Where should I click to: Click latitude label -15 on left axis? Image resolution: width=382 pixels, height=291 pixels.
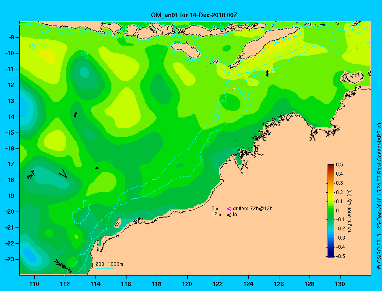tap(9, 133)
